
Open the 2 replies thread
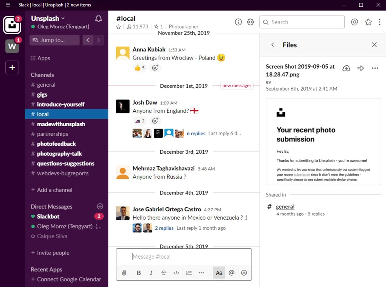164,228
